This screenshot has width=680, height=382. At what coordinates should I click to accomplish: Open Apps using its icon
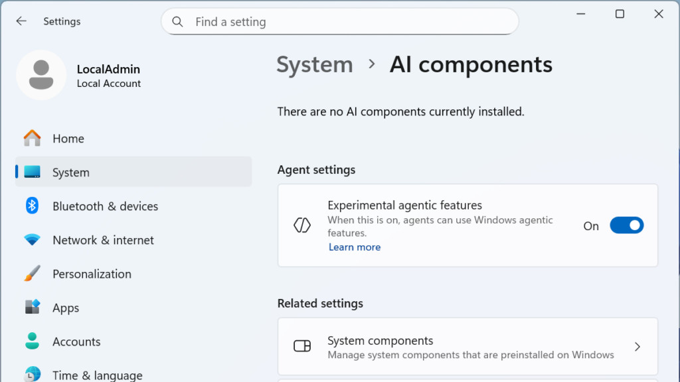click(x=31, y=308)
